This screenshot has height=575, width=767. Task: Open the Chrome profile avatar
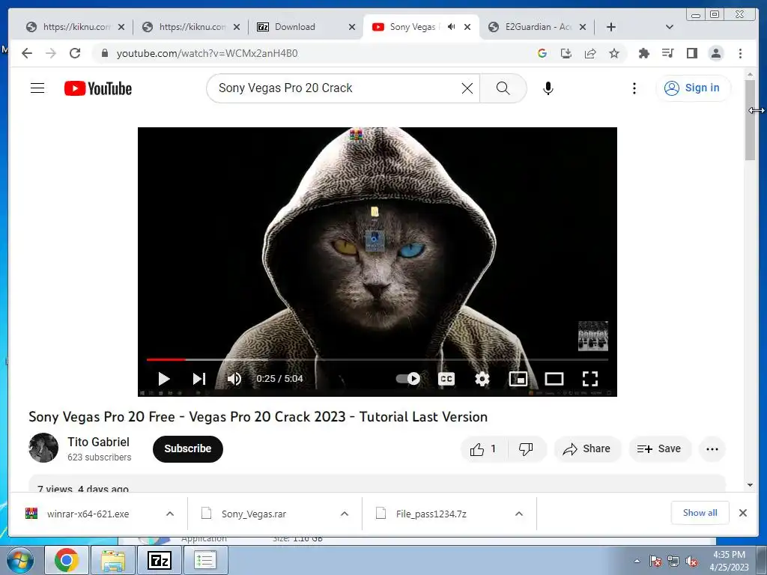coord(716,53)
